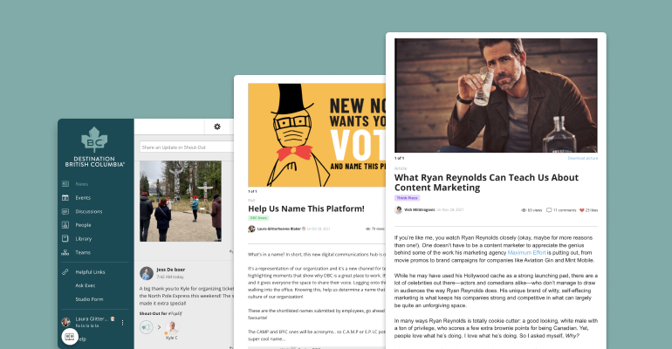
Task: Click the Events calendar icon
Action: [65, 197]
